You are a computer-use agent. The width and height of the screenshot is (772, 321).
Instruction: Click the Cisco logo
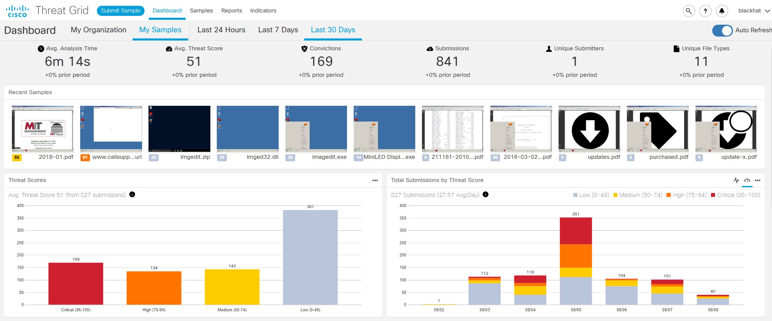click(x=17, y=11)
